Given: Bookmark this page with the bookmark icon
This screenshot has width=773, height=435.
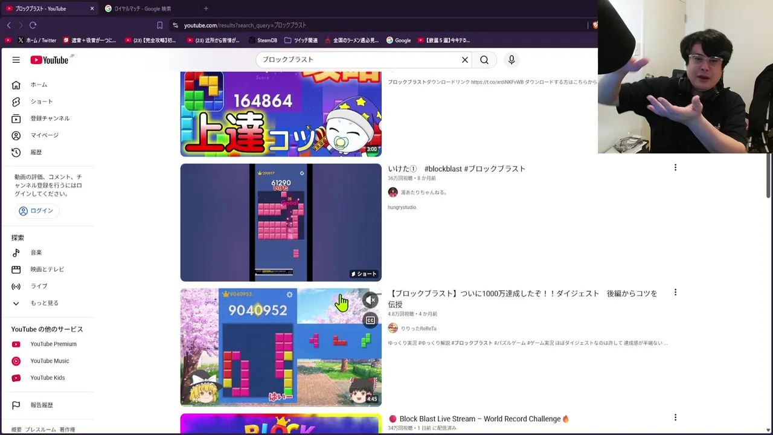Looking at the screenshot, I should (159, 25).
